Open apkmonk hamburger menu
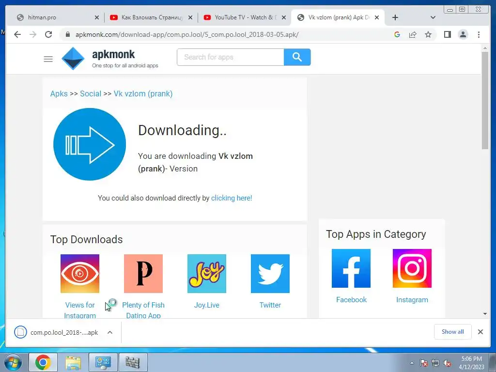 tap(48, 59)
